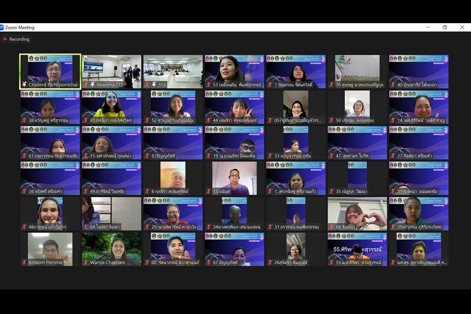Click the muted mic icon for 68 จินตนา
471x314 pixels.
[332, 227]
